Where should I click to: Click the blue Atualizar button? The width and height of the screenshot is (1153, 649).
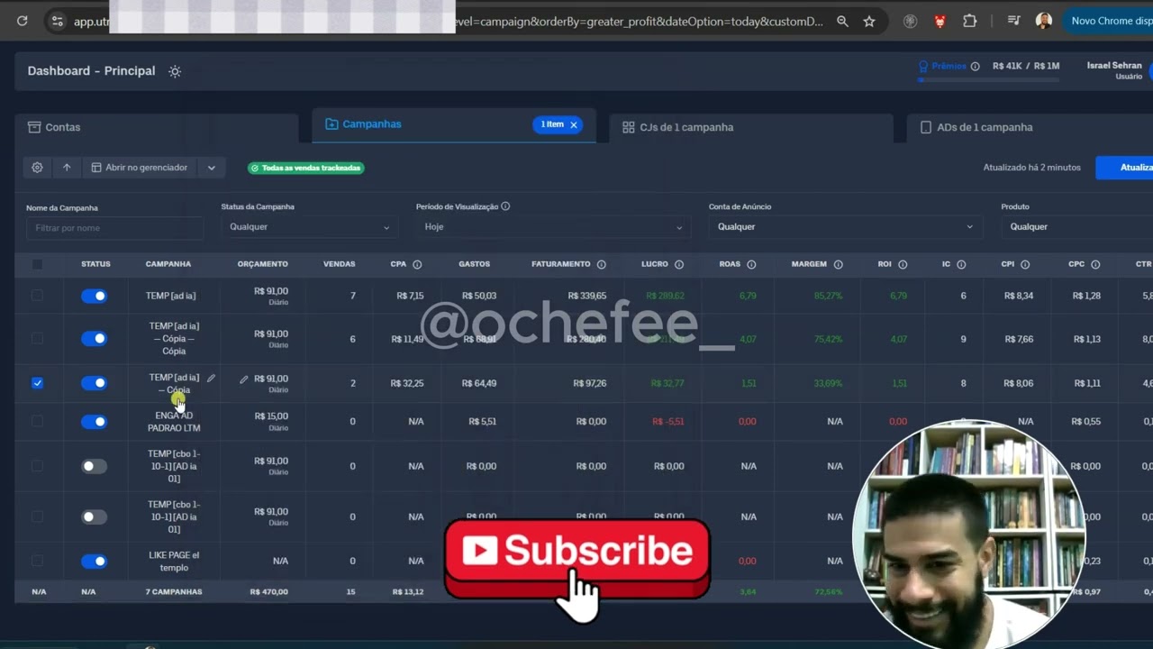coord(1124,168)
